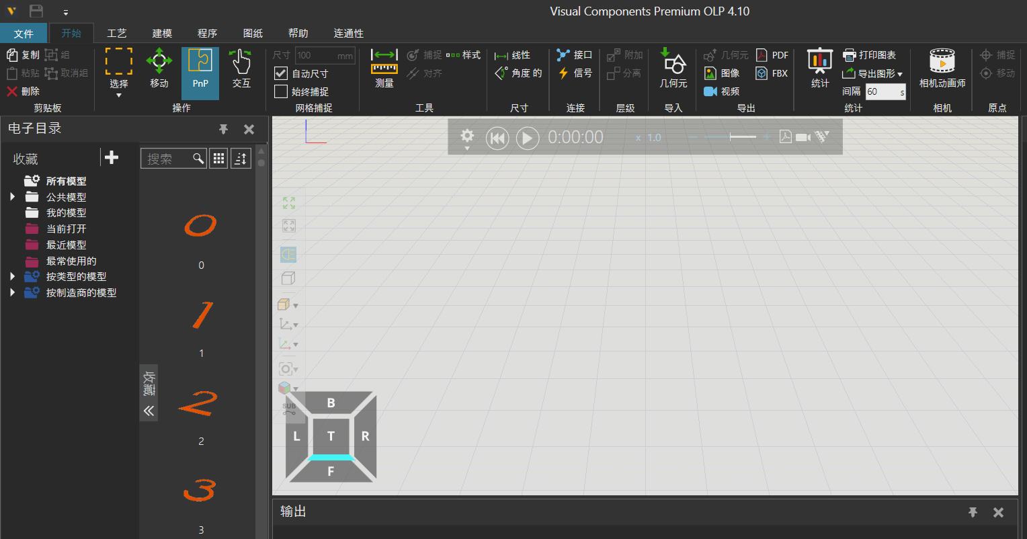Activate the PnP tool
1027x539 pixels.
pos(200,68)
